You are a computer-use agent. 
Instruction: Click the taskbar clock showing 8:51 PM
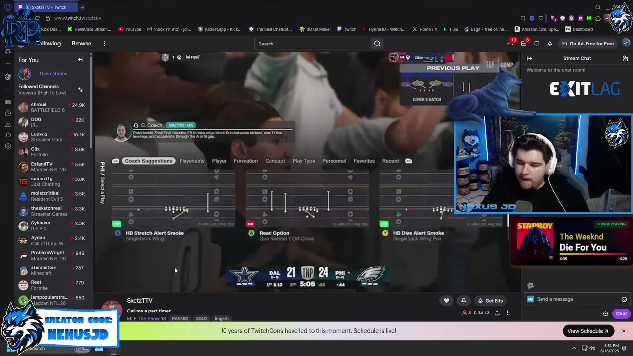(610, 347)
